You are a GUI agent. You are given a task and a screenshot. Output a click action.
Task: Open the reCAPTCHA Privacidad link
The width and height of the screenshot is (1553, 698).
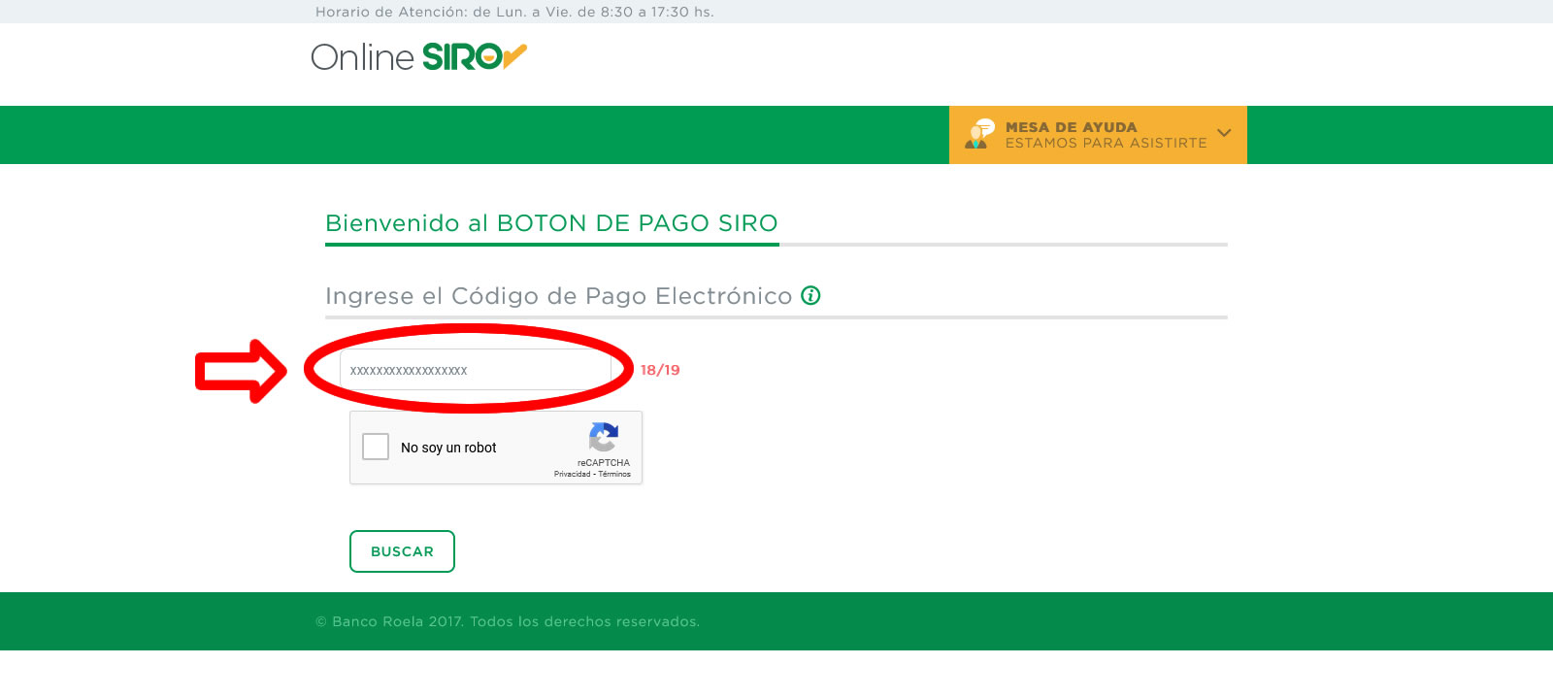point(572,475)
